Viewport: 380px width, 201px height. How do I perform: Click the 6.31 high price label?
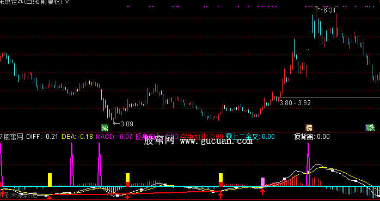(x=329, y=10)
